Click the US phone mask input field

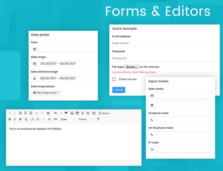185,120
